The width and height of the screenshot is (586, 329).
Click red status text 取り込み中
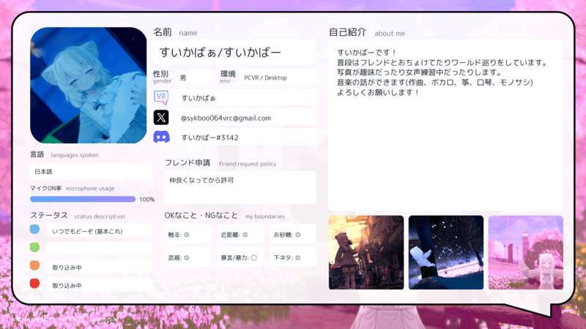point(67,286)
